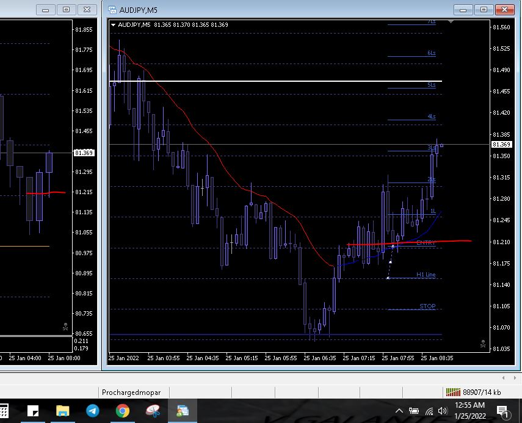The height and width of the screenshot is (423, 522).
Task: Click the ENTRY level label
Action: 426,242
